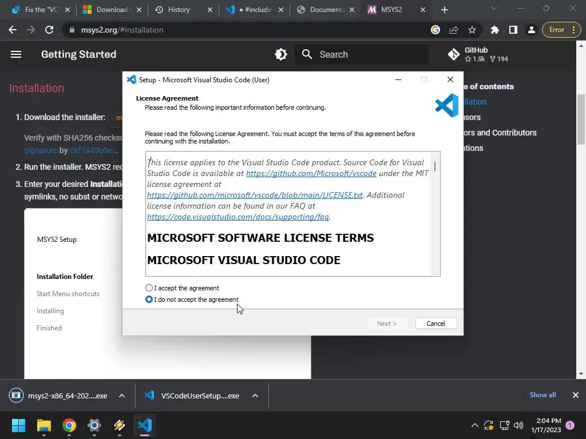Open a new browser tab
This screenshot has height=439, width=586.
[x=444, y=10]
